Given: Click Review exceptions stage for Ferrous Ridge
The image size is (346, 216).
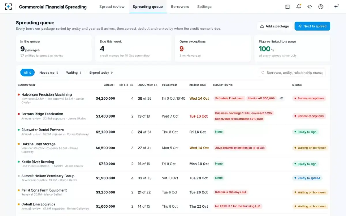Looking at the screenshot, I should [x=309, y=116].
